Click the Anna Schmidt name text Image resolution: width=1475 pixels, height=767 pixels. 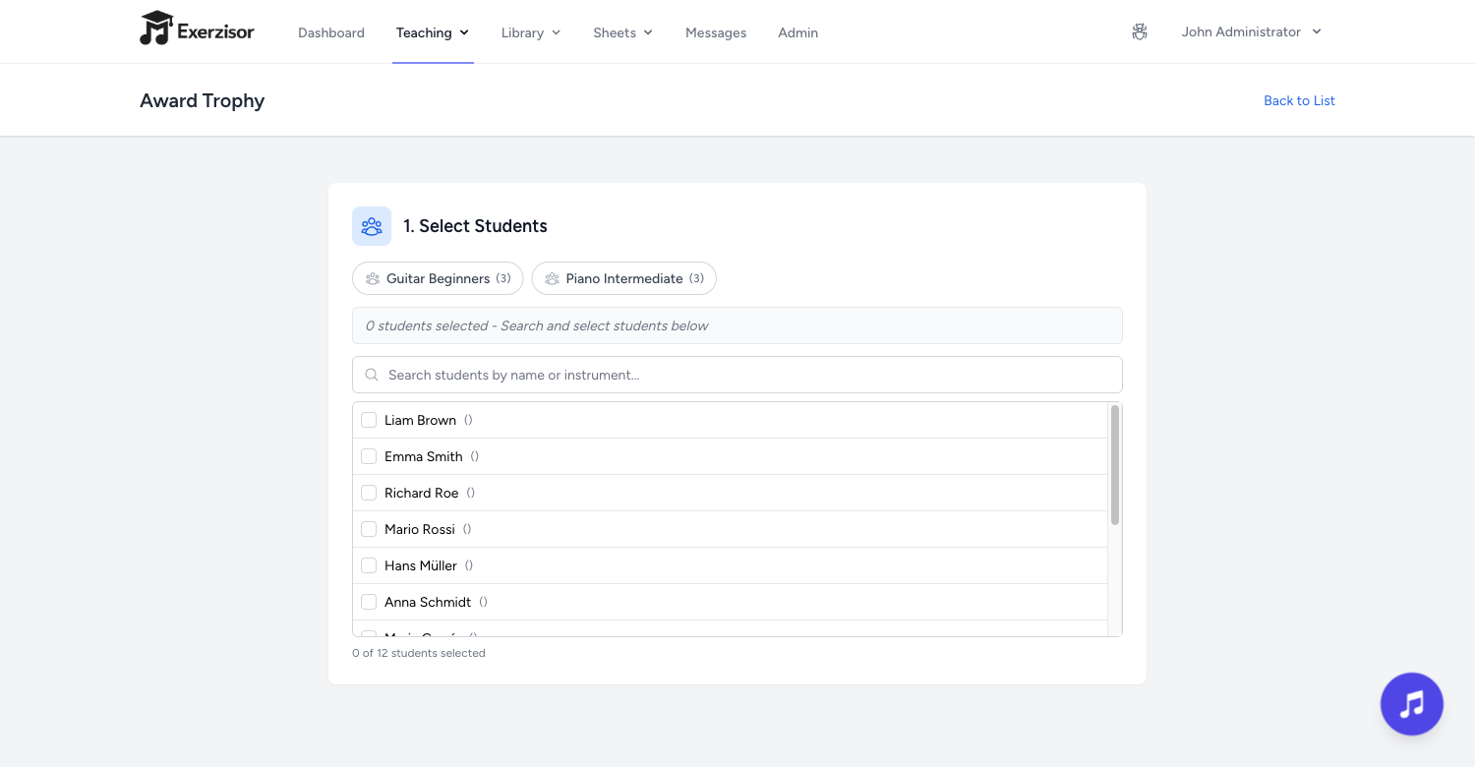point(428,602)
